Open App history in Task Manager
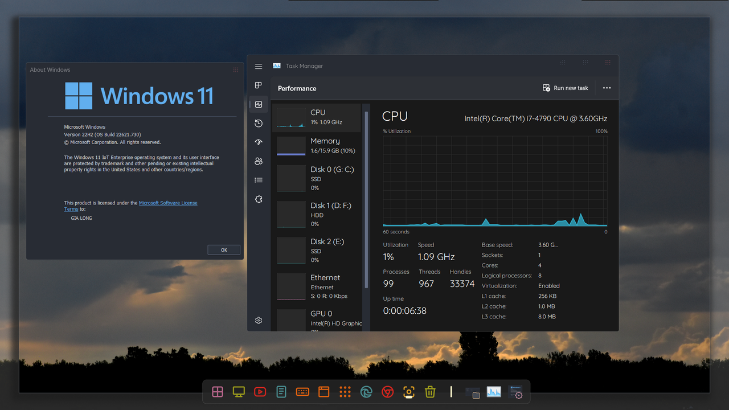The height and width of the screenshot is (410, 729). tap(258, 123)
